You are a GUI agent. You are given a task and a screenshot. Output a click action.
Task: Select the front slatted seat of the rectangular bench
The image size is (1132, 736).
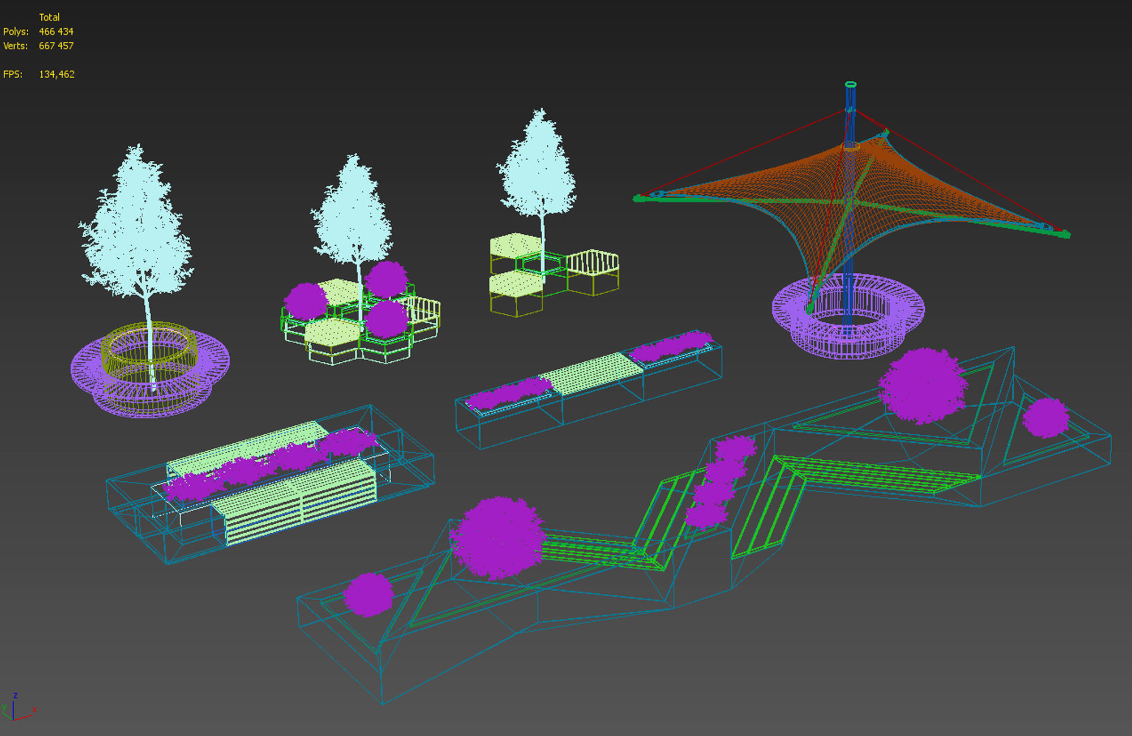tap(294, 502)
